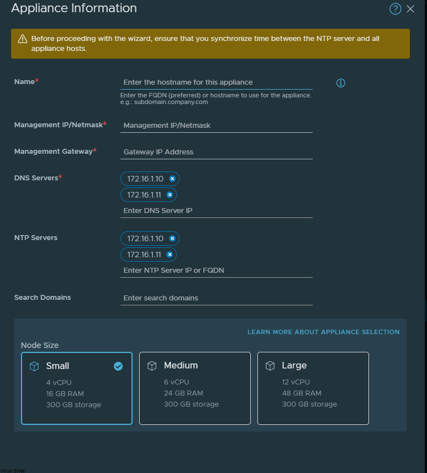Click the info icon beside Name field

coord(341,82)
